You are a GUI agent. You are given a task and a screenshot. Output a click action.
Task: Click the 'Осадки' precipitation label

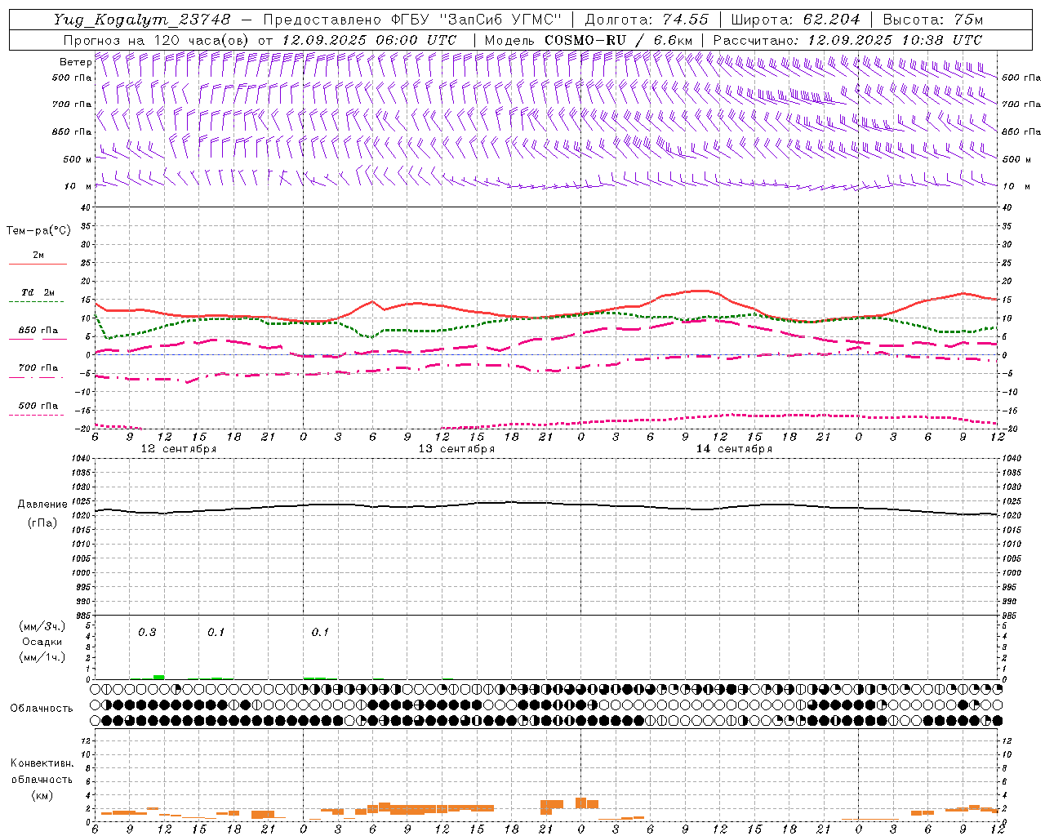pos(42,642)
